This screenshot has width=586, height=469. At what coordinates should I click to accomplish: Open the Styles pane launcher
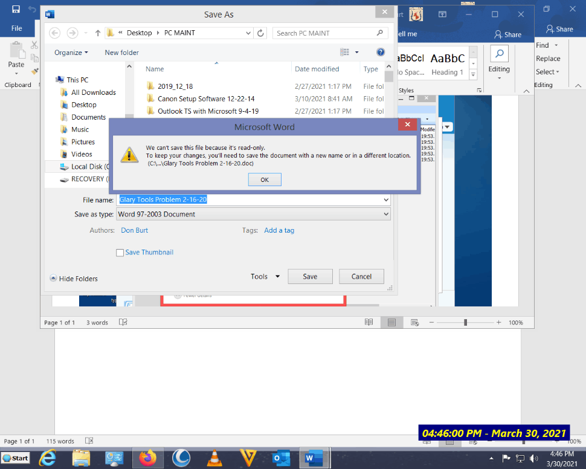coord(479,90)
